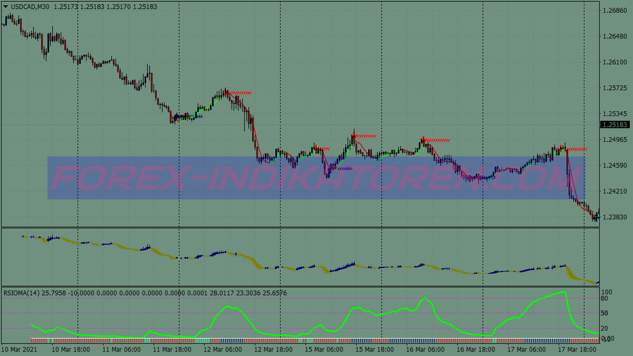Click the triangle beside the USDCAD,M30 title
This screenshot has height=356, width=633.
coord(6,6)
